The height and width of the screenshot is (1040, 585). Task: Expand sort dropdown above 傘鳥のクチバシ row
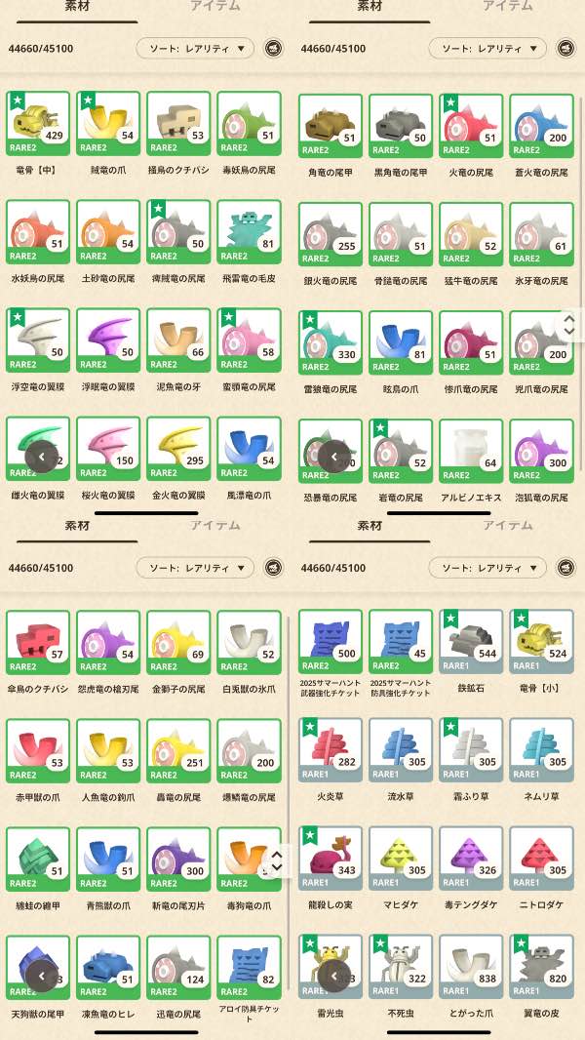coord(195,568)
